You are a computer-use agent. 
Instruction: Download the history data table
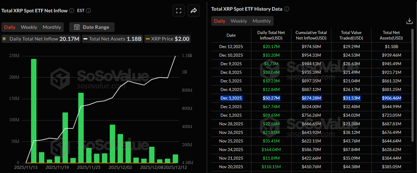(x=409, y=21)
